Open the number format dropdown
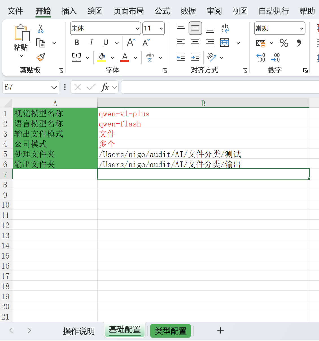 pos(301,29)
